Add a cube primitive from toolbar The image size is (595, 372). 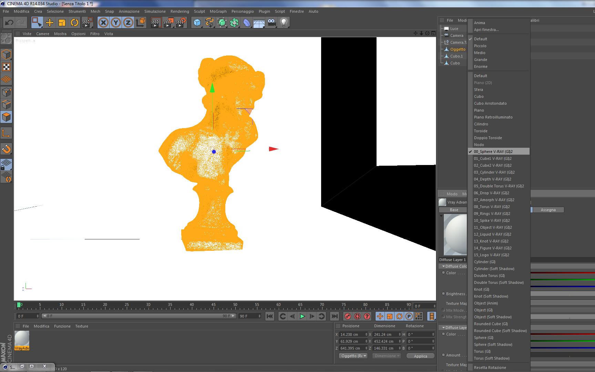pos(197,23)
